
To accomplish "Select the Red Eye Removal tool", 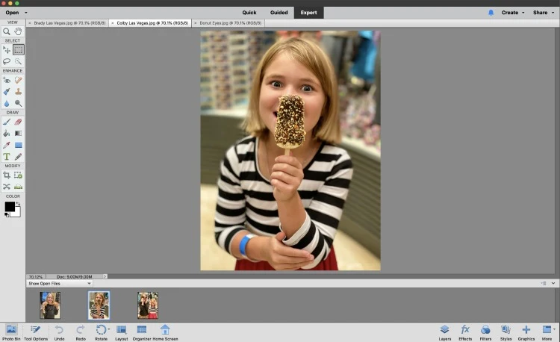I will pyautogui.click(x=7, y=80).
